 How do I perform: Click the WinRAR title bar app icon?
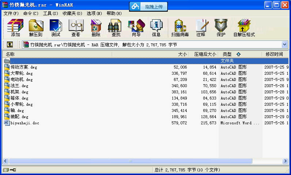[5, 5]
